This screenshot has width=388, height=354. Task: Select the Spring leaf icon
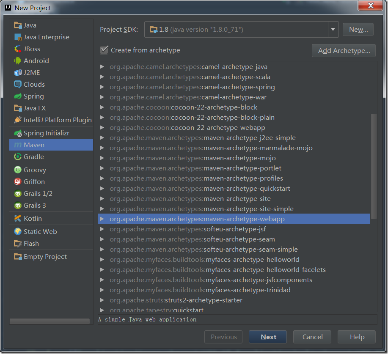point(18,96)
